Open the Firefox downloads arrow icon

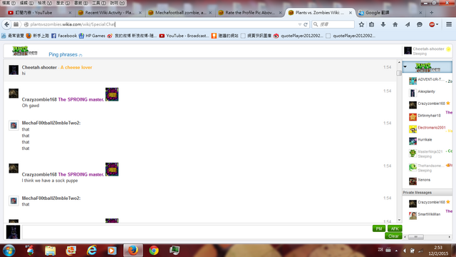pyautogui.click(x=383, y=24)
